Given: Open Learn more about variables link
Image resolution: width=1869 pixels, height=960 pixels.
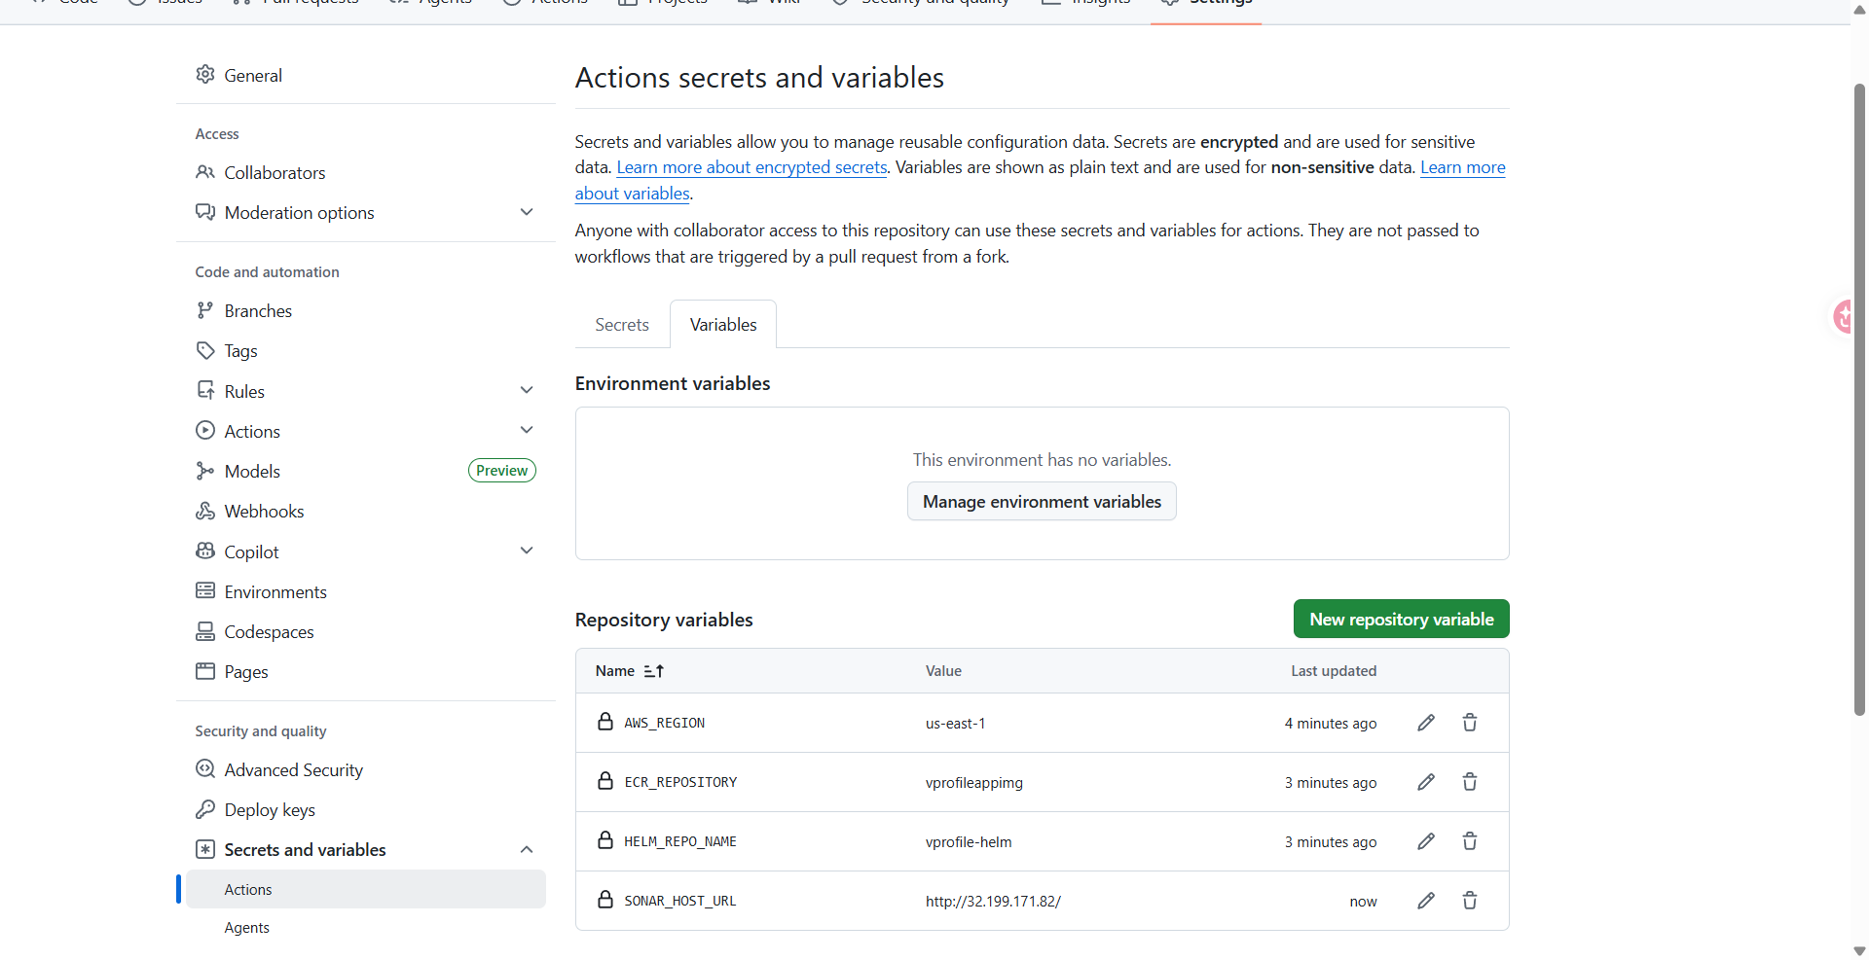Looking at the screenshot, I should point(1462,167).
